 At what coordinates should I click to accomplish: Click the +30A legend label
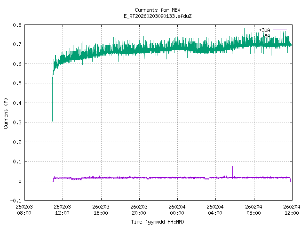click(264, 30)
